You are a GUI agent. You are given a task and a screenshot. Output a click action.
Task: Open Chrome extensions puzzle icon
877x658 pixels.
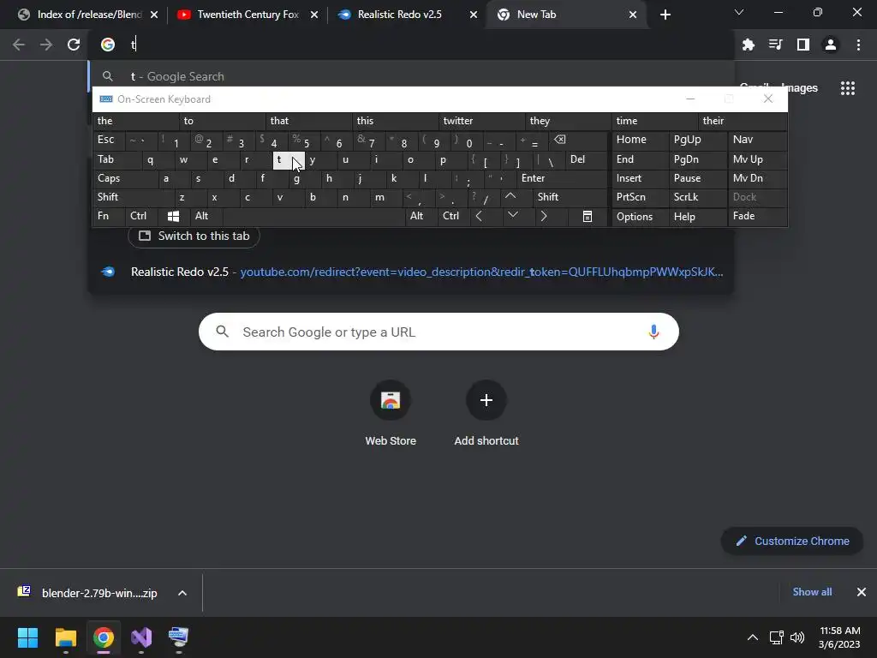pos(748,45)
